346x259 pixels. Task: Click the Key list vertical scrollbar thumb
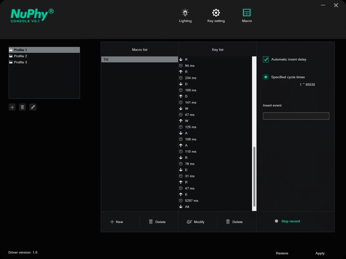(x=254, y=177)
